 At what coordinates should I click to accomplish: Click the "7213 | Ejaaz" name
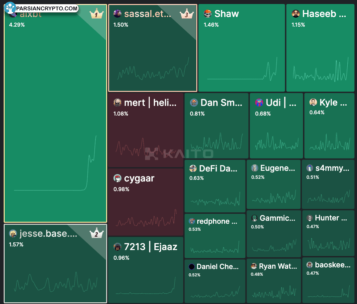[x=150, y=247]
